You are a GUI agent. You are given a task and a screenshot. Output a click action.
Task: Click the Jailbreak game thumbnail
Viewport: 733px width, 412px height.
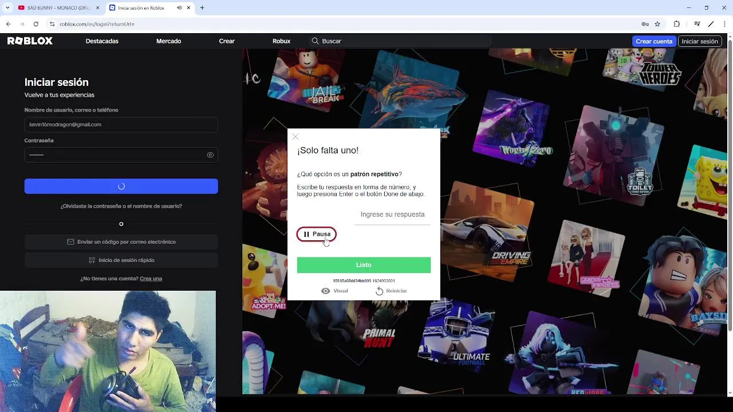[306, 80]
